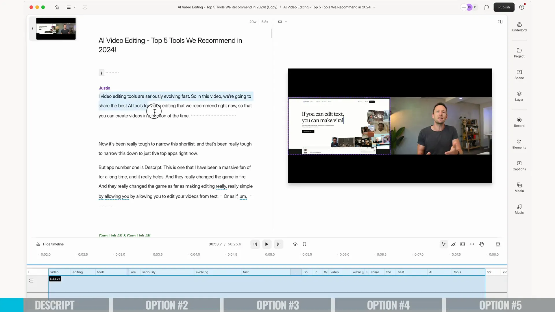The width and height of the screenshot is (555, 312).
Task: Open the Captions panel
Action: coord(519,166)
